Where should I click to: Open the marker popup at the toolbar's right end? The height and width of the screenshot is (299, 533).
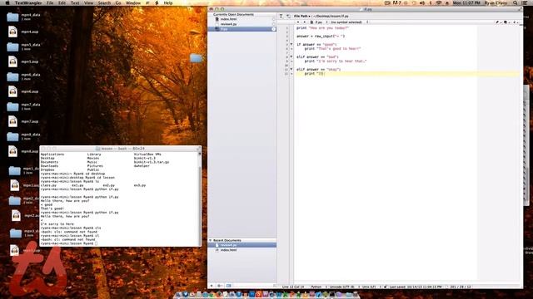click(498, 22)
